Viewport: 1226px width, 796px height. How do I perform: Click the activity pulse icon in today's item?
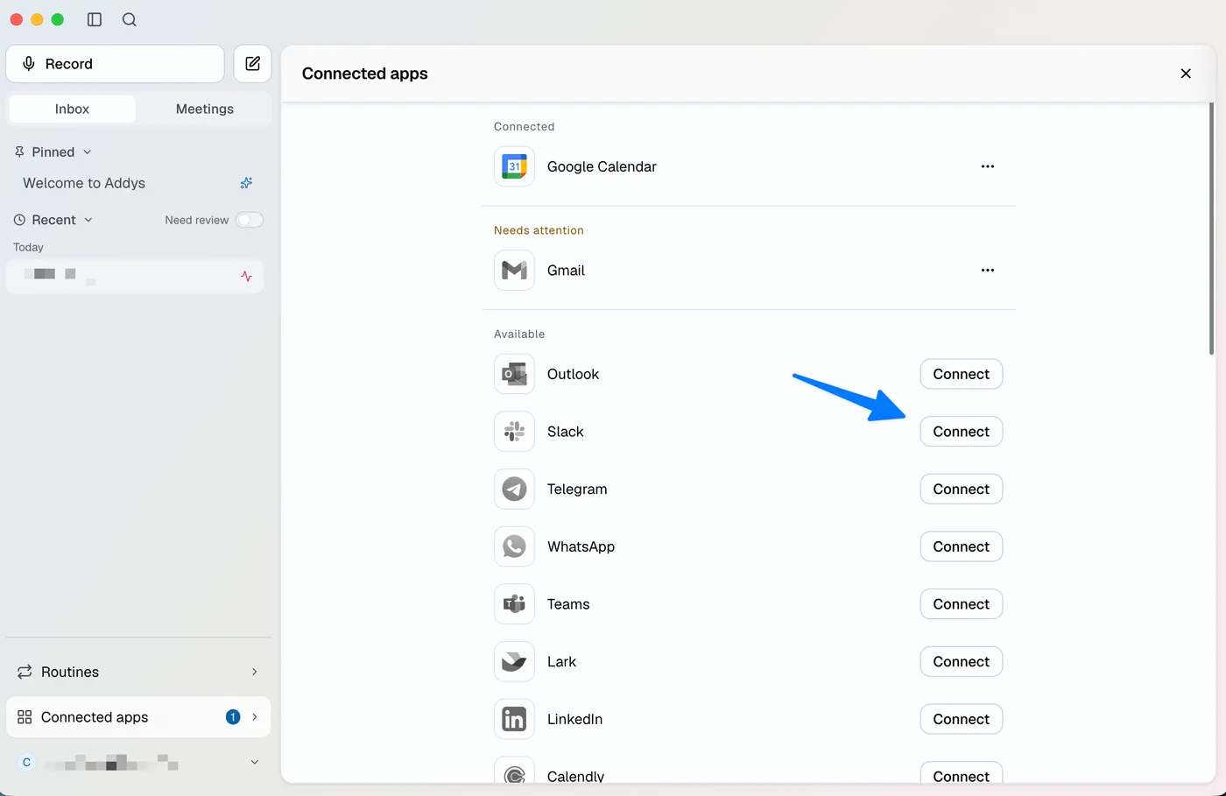[x=246, y=276]
